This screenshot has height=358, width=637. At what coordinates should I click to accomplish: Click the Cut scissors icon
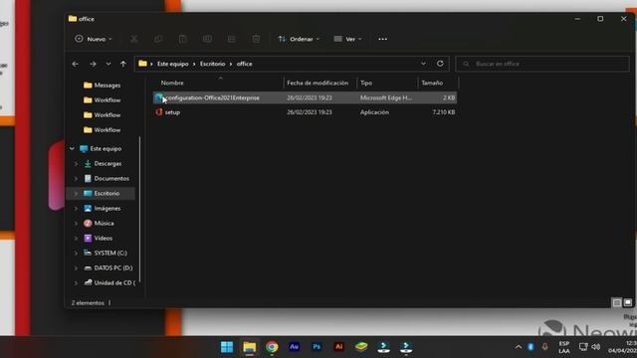pyautogui.click(x=134, y=39)
